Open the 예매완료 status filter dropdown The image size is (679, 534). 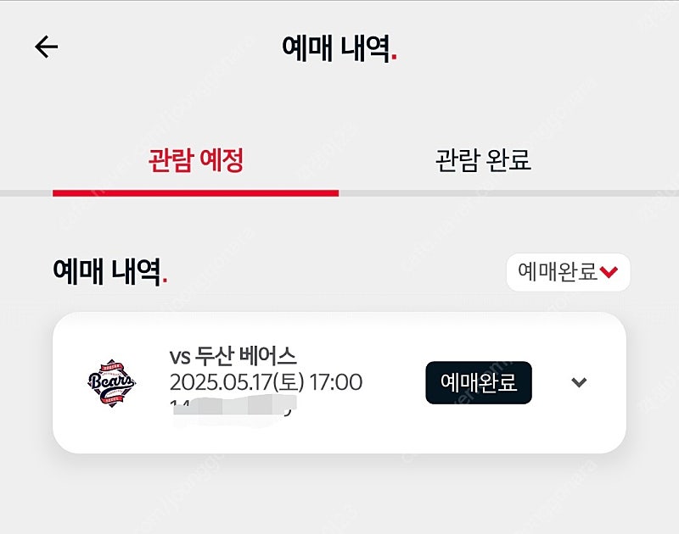[568, 272]
